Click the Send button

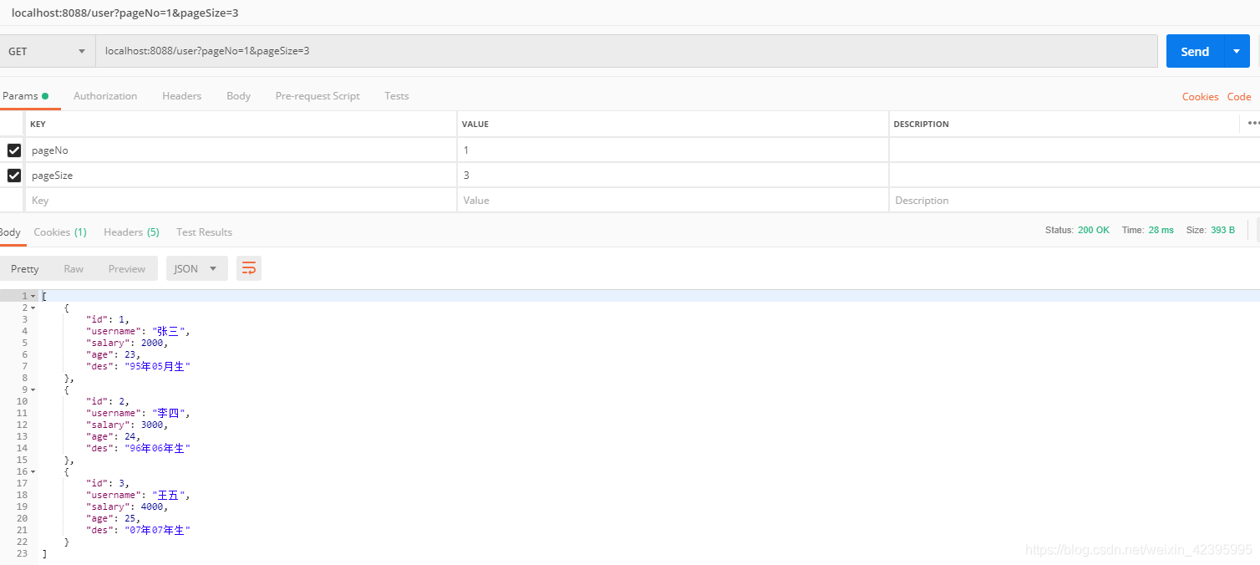pyautogui.click(x=1194, y=51)
